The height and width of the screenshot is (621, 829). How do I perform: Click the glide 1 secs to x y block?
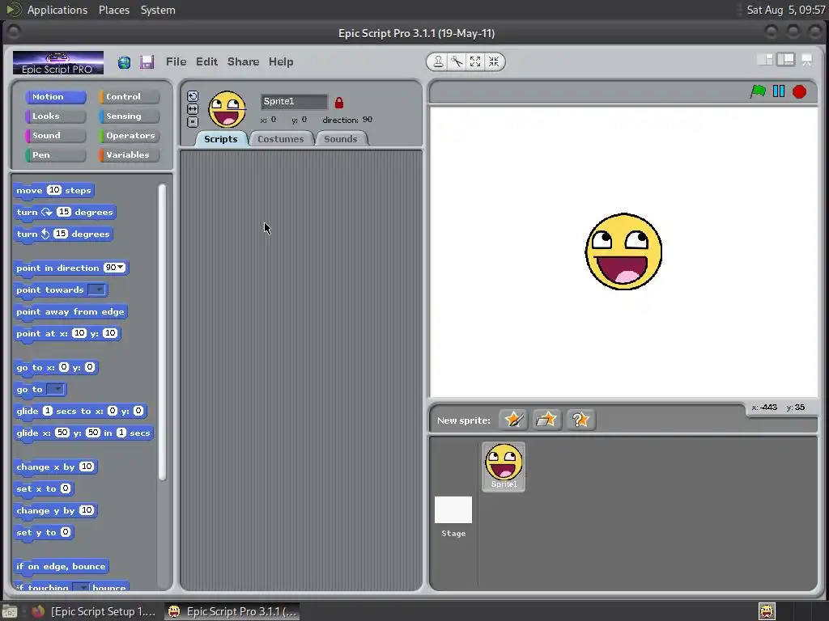tap(80, 411)
